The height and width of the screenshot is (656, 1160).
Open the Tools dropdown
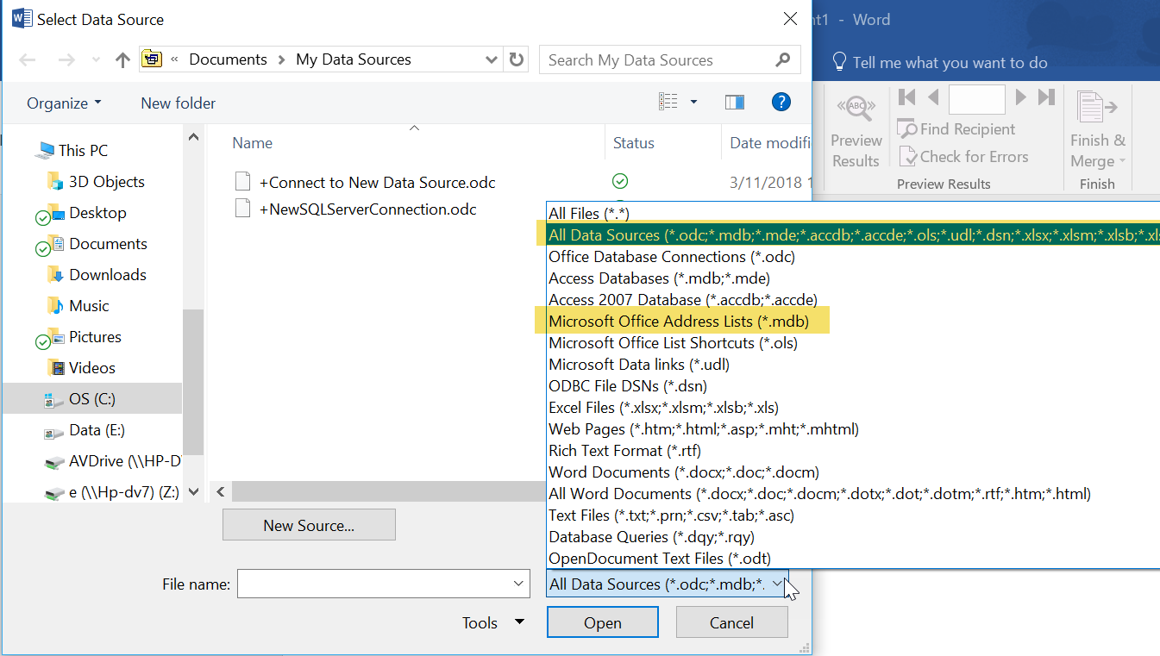tap(493, 622)
